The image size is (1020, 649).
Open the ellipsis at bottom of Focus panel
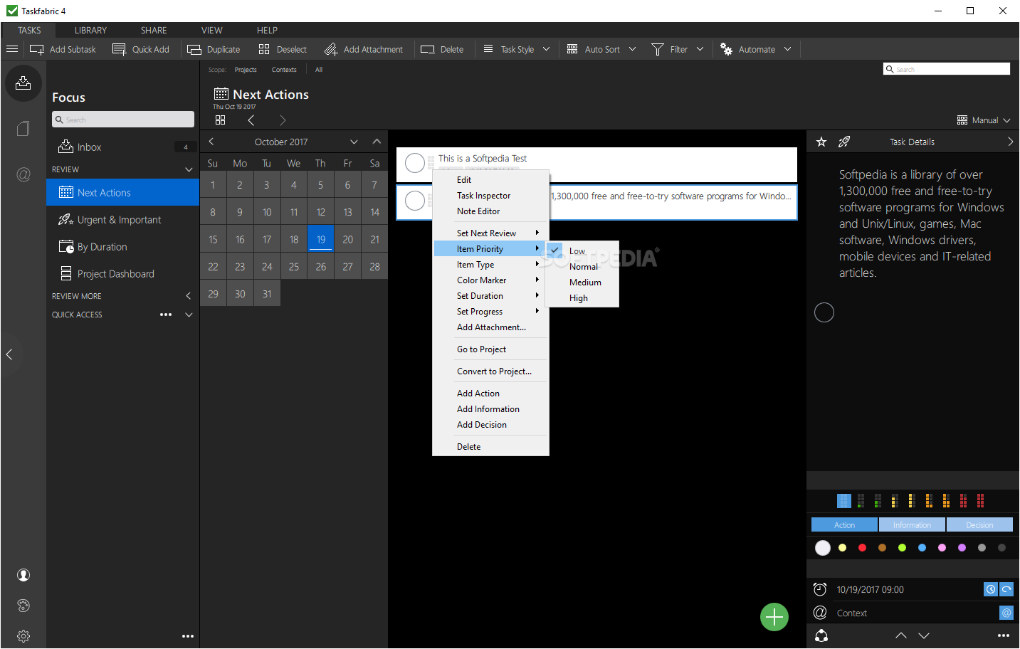pyautogui.click(x=188, y=636)
